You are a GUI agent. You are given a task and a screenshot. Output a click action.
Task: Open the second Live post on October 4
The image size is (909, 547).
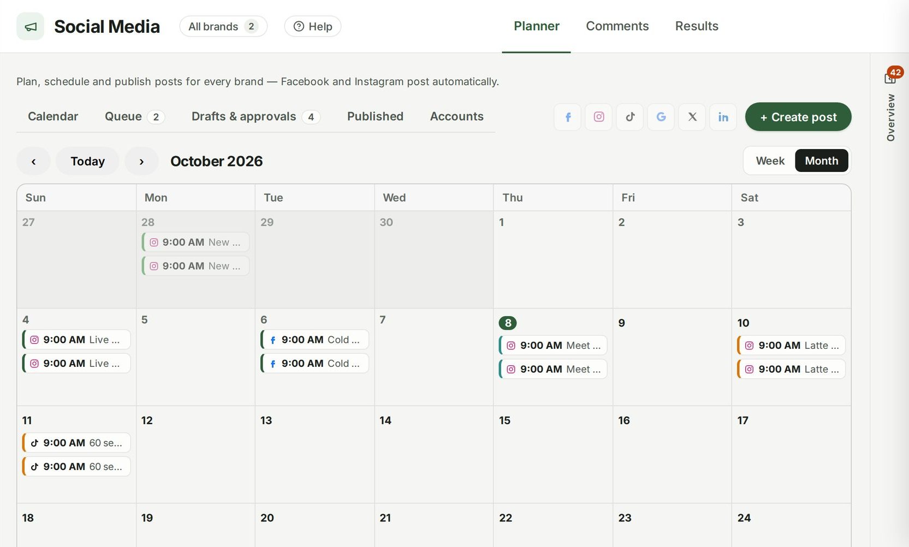point(76,364)
